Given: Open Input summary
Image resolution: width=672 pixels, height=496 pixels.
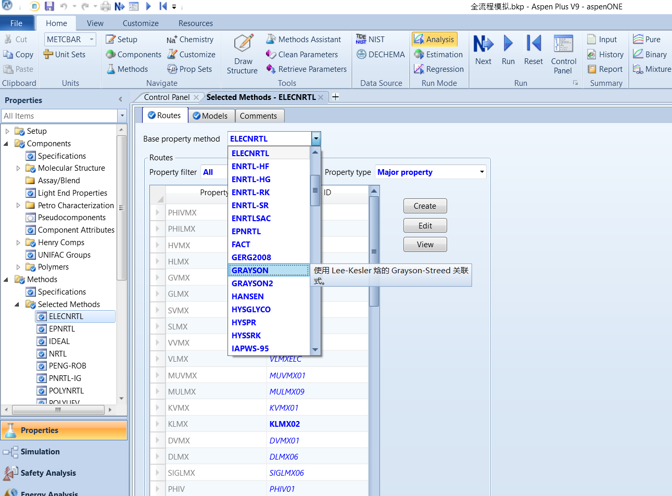Looking at the screenshot, I should pos(602,39).
